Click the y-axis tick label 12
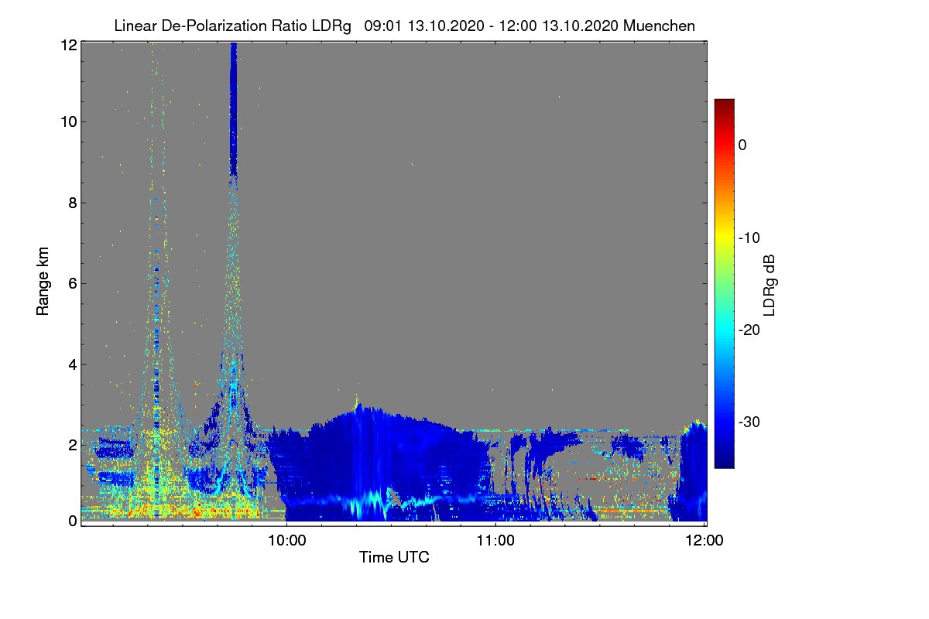 point(68,45)
